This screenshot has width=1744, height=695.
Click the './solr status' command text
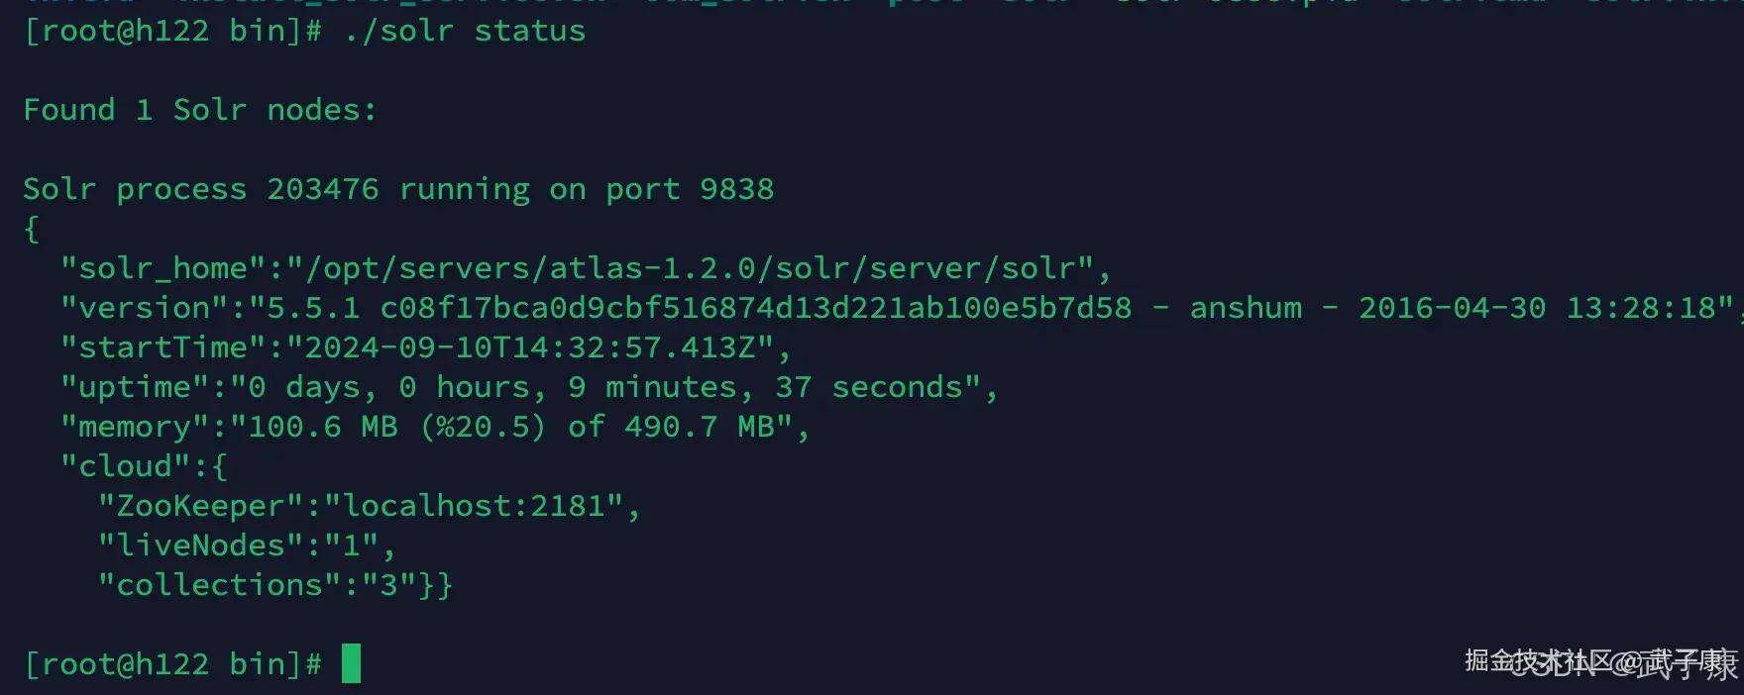tap(465, 31)
